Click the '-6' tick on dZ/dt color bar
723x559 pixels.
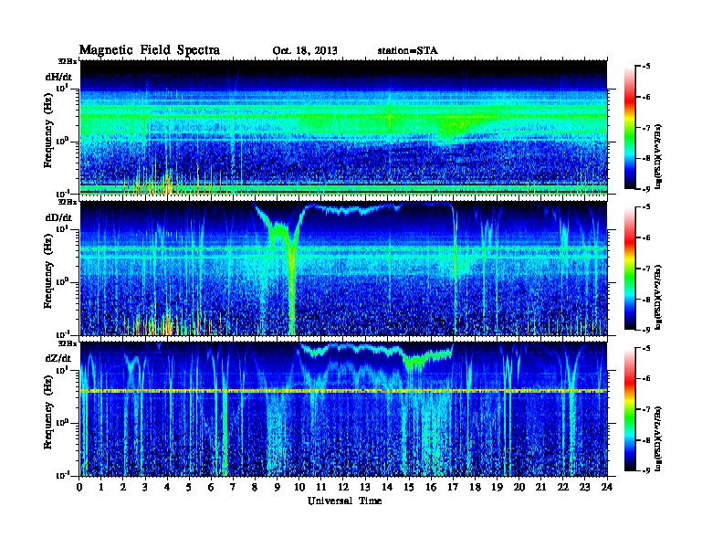[x=646, y=378]
